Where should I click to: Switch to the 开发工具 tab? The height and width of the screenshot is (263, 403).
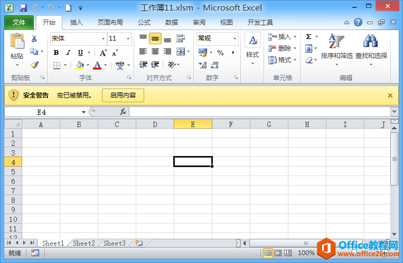[x=260, y=23]
